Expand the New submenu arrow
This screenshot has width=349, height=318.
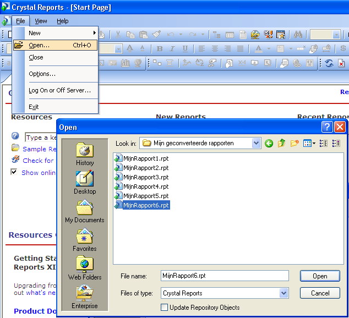[94, 33]
